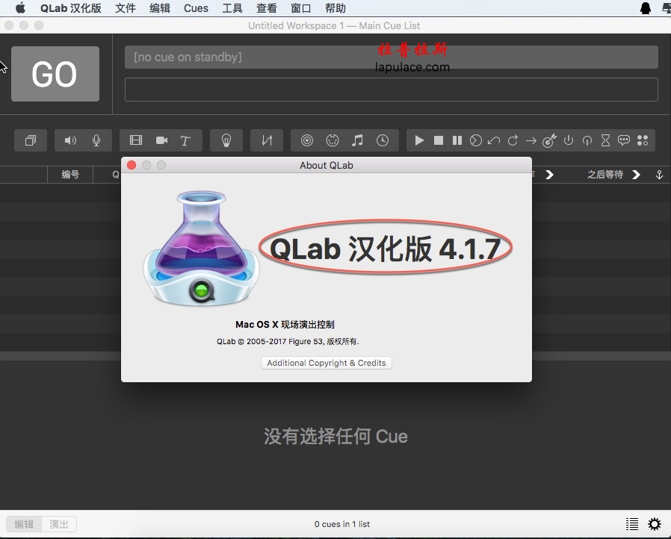Click the empty notes field below standby
Viewport: 671px width, 539px height.
coord(391,90)
